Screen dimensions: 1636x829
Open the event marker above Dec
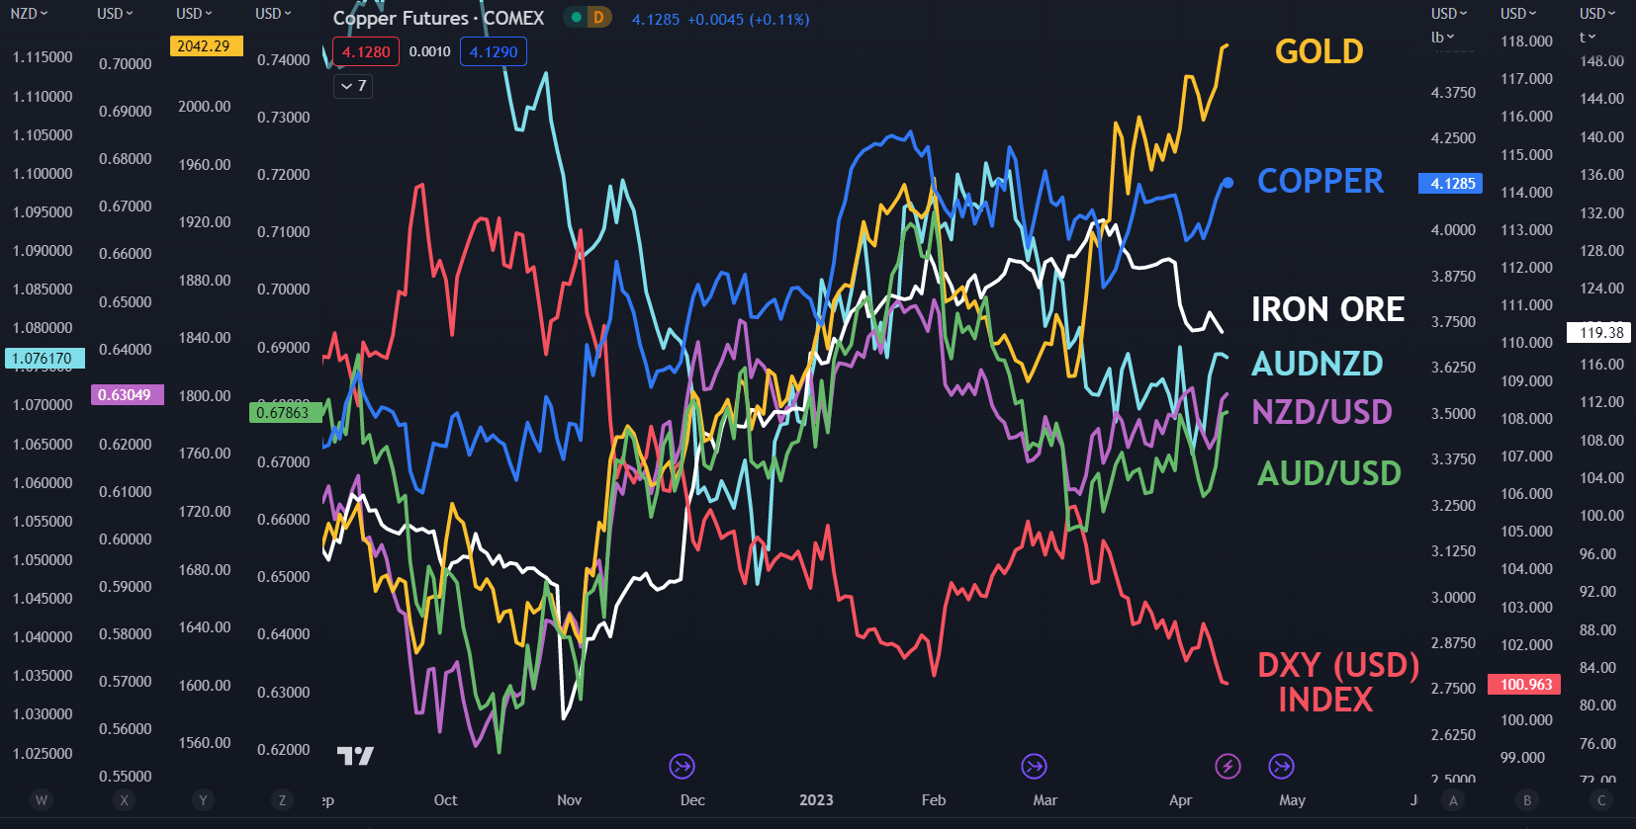pyautogui.click(x=682, y=766)
